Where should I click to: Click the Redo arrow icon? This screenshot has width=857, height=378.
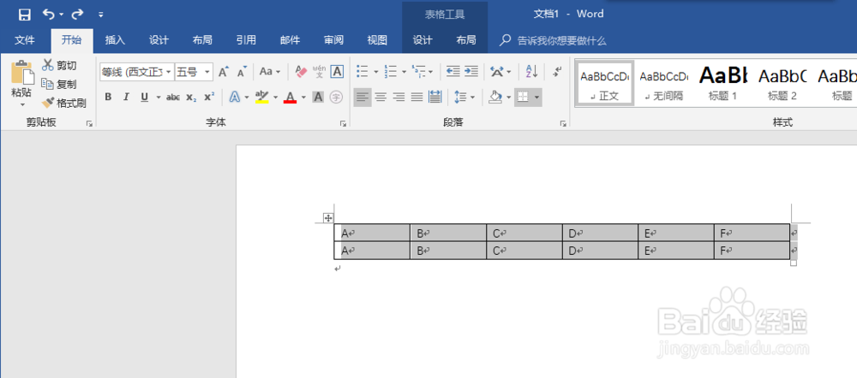(x=78, y=15)
